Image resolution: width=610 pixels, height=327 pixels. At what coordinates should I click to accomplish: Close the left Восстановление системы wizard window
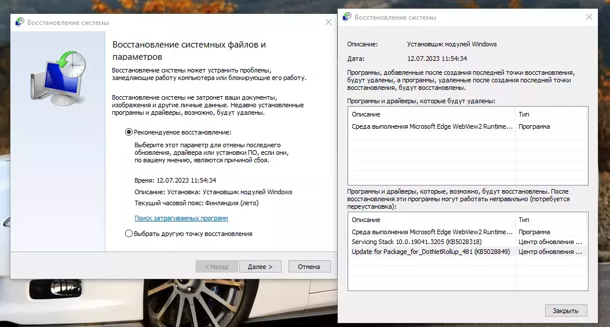tap(328, 22)
